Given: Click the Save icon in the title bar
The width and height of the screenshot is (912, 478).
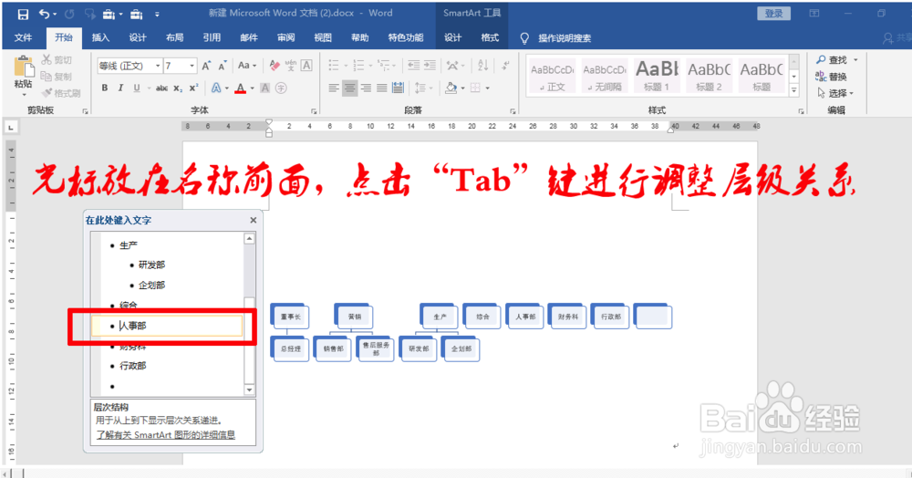Looking at the screenshot, I should [x=23, y=14].
